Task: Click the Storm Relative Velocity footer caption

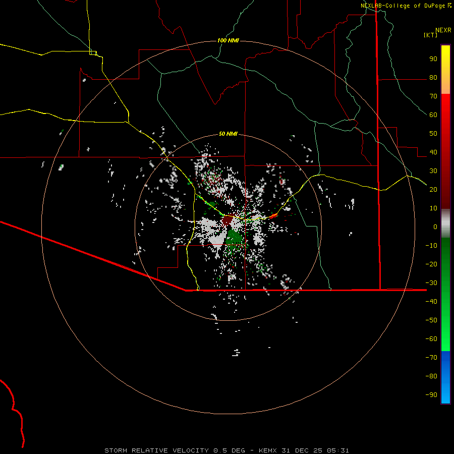Action: tap(226, 450)
